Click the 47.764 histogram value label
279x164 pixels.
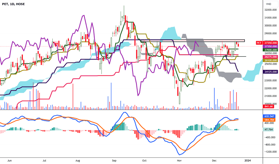[268, 129]
